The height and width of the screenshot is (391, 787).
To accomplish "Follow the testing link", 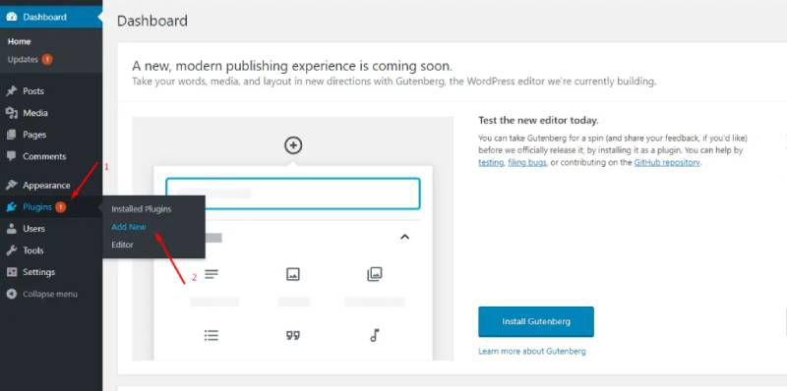I will point(491,163).
